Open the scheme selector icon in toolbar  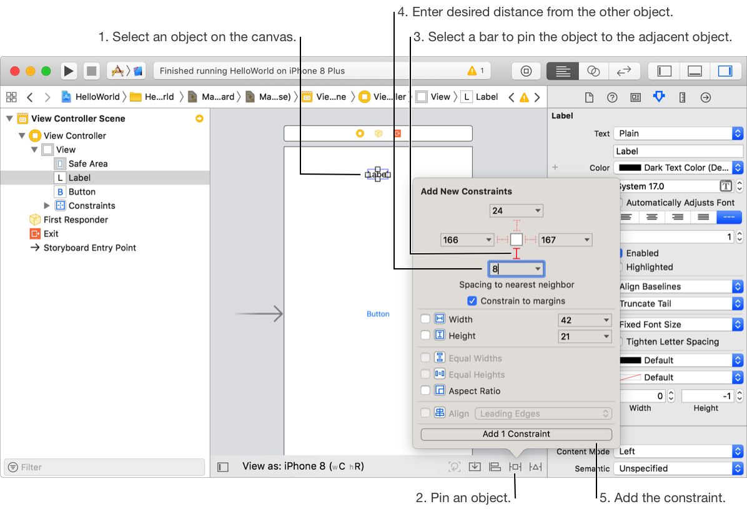126,71
